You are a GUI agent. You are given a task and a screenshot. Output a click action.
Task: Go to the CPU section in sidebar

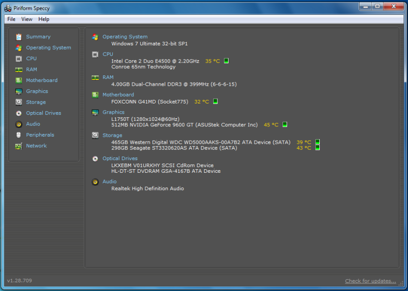coord(31,59)
